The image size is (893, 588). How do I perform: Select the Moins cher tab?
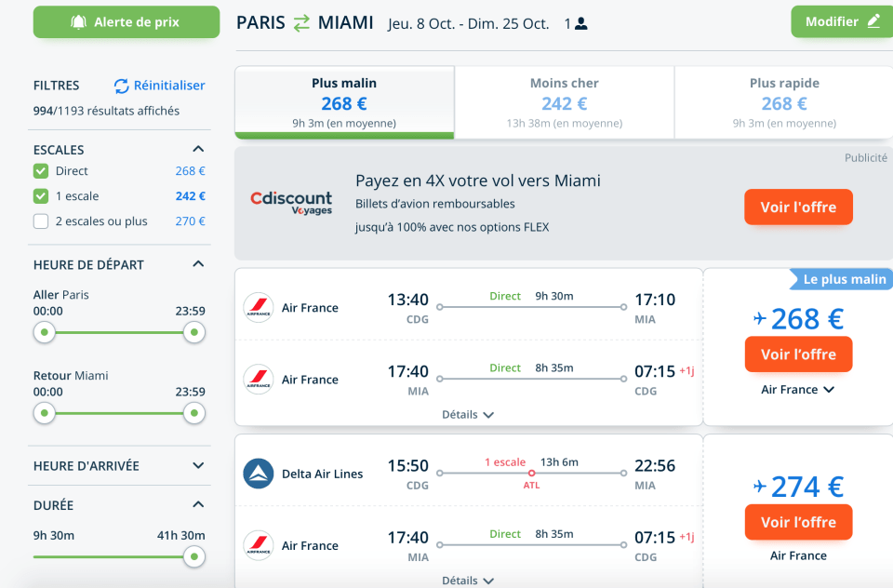click(x=564, y=101)
